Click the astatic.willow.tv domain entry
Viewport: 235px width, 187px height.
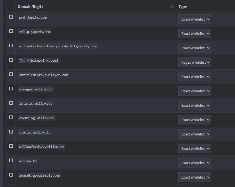[x=36, y=104]
